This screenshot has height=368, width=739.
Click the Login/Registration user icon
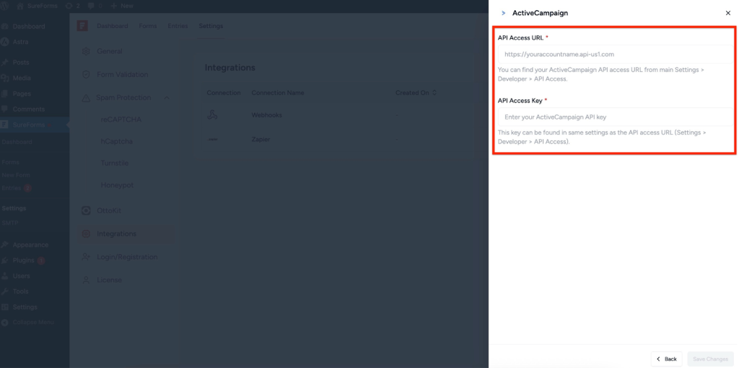coord(86,257)
